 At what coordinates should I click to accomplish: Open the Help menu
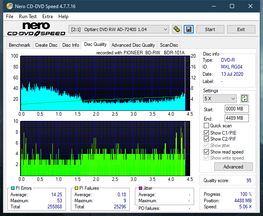63,17
